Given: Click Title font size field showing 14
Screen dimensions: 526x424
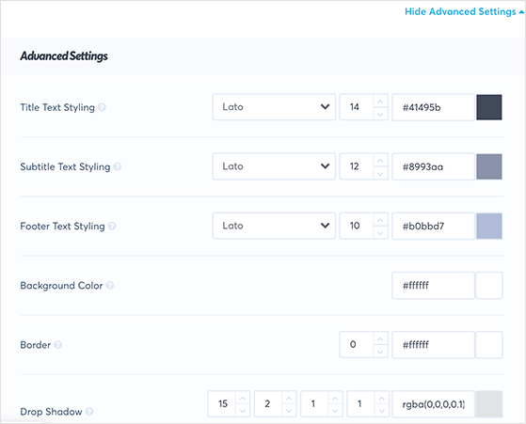Looking at the screenshot, I should [357, 107].
